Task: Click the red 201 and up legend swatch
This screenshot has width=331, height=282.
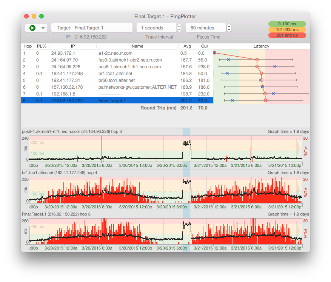Action: [x=287, y=35]
